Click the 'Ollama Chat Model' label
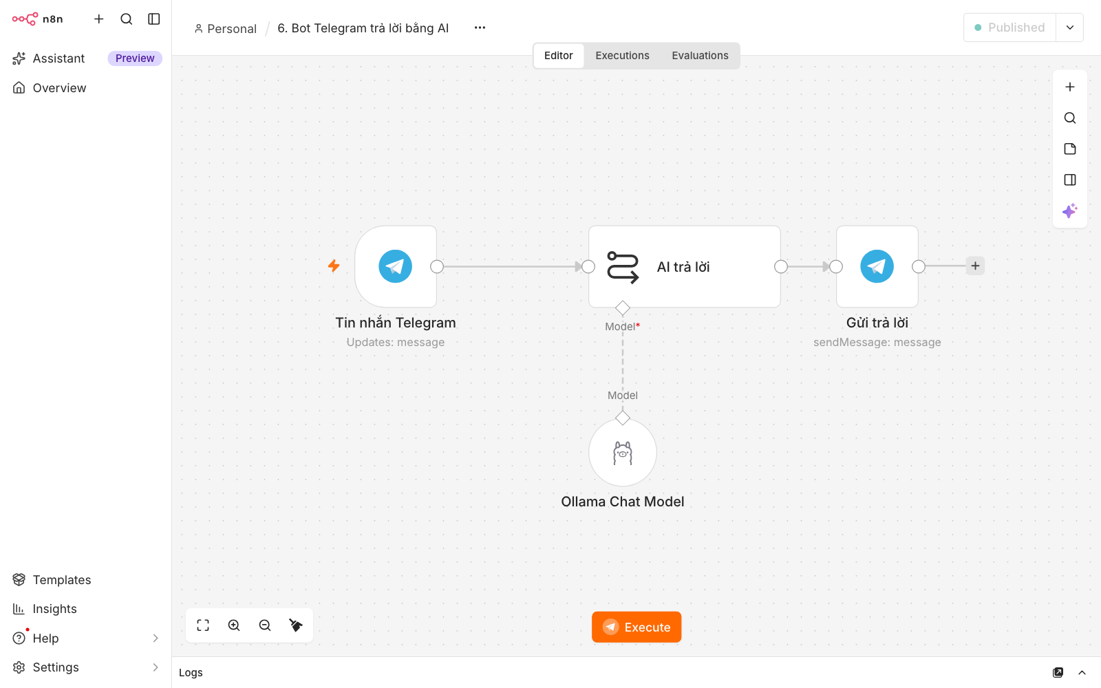 pyautogui.click(x=623, y=502)
